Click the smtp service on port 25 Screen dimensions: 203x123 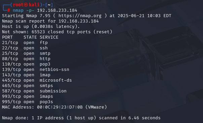coord(45,53)
